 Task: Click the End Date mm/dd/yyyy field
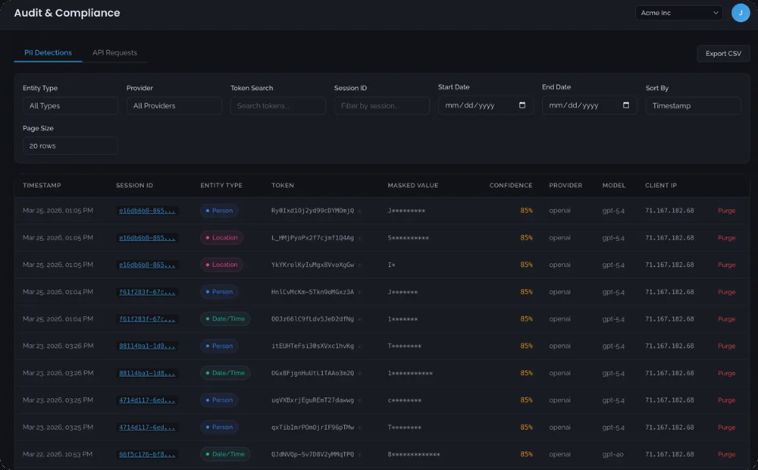coord(589,105)
